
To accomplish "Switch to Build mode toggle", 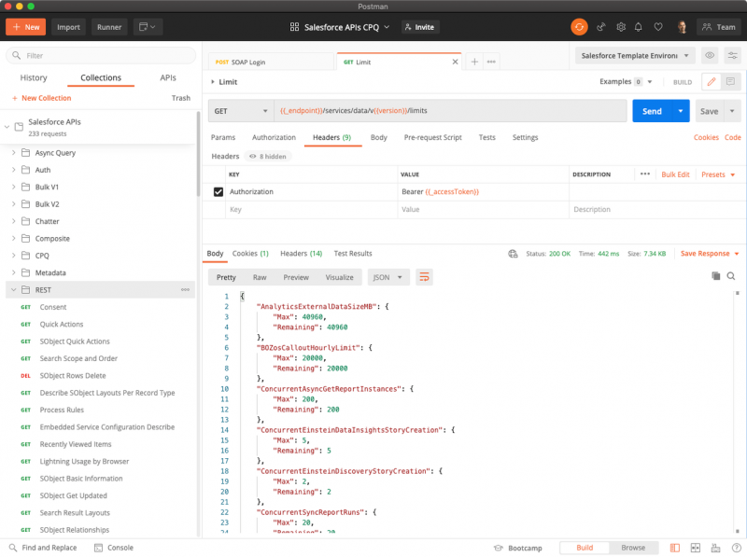I will click(585, 548).
